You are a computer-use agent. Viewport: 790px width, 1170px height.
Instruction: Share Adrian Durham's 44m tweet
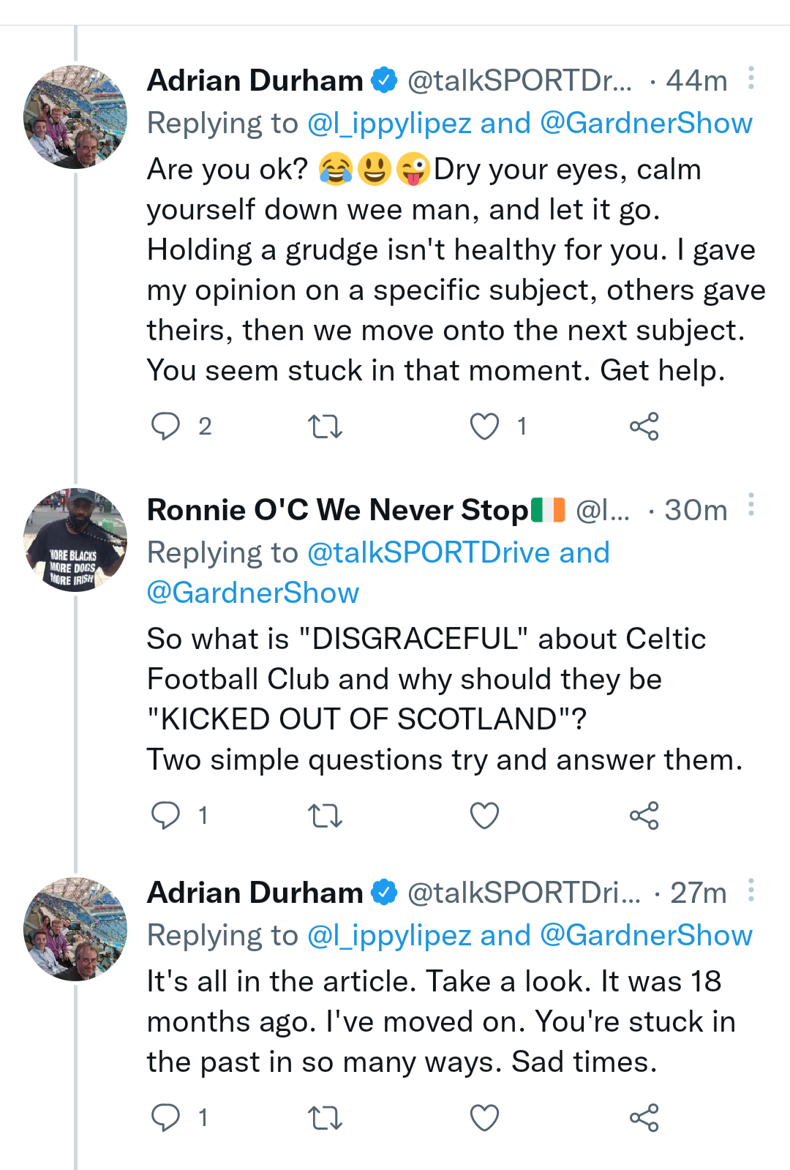(644, 426)
